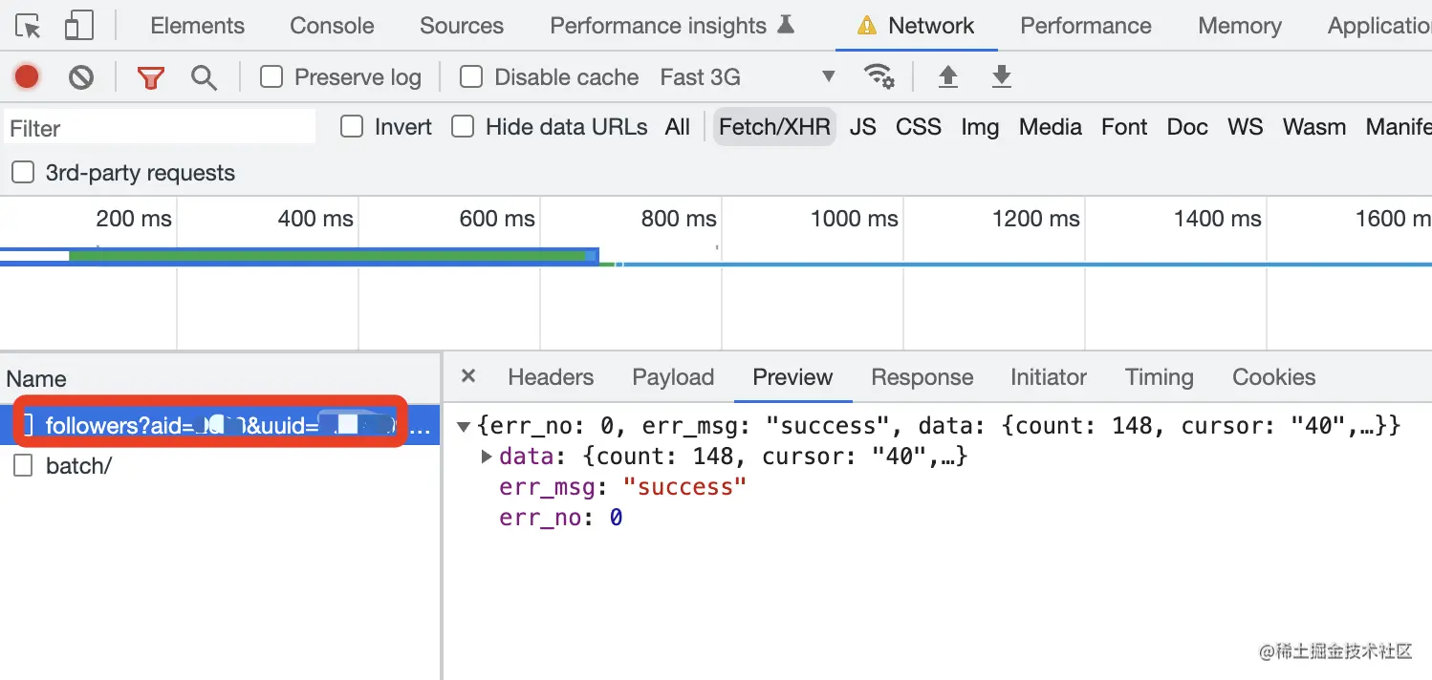Filter requests by JS type
Image resolution: width=1432 pixels, height=680 pixels.
click(x=862, y=127)
